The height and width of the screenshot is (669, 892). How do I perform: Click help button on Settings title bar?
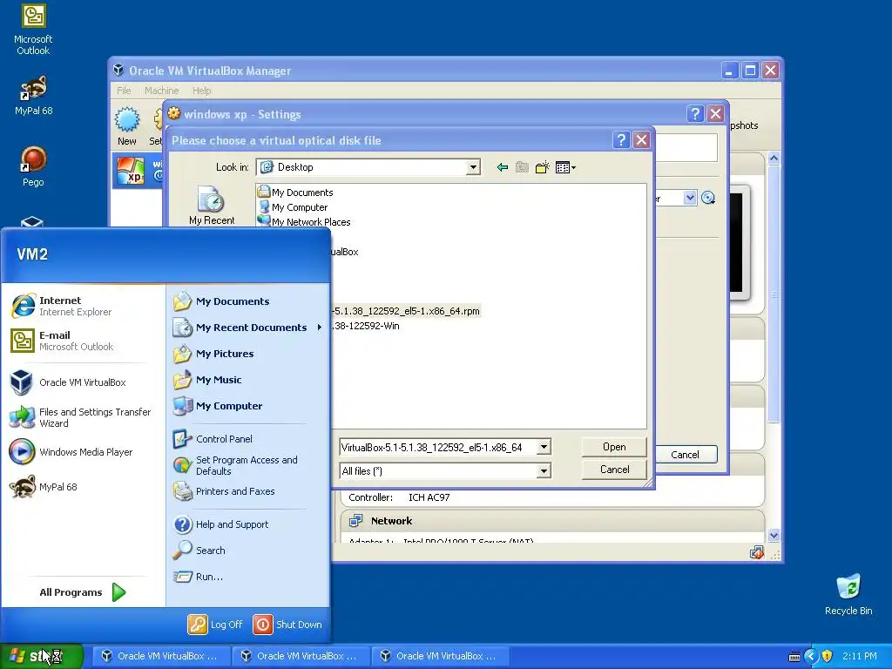tap(694, 114)
